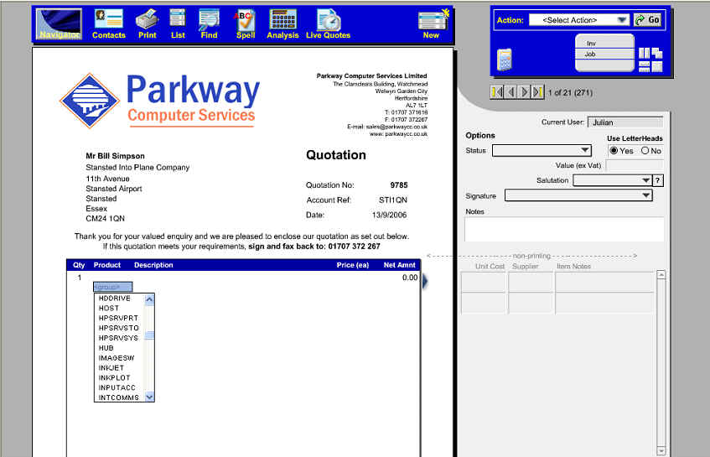Click the first Item Notes cell
Image resolution: width=710 pixels, height=457 pixels.
(604, 283)
